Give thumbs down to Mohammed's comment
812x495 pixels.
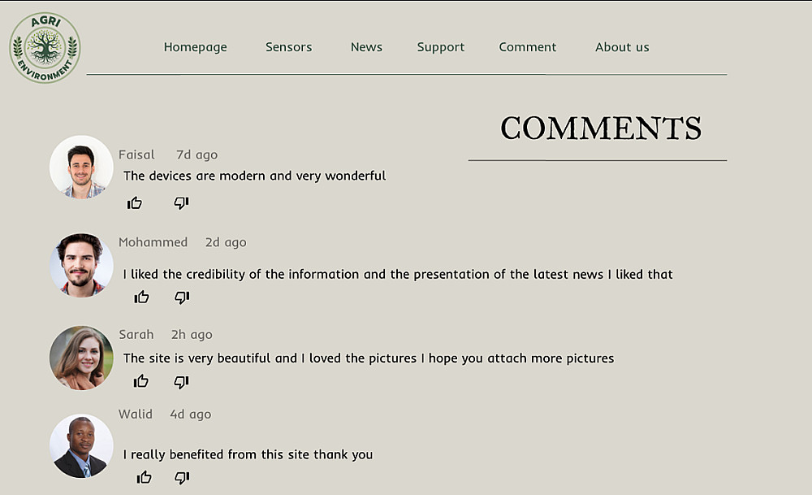pyautogui.click(x=182, y=297)
